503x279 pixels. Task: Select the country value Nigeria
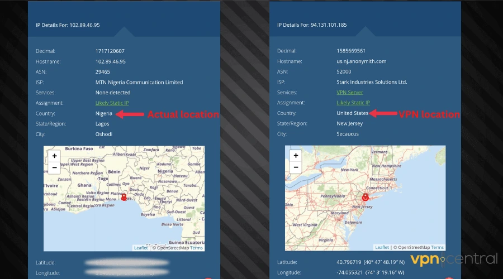(x=103, y=113)
